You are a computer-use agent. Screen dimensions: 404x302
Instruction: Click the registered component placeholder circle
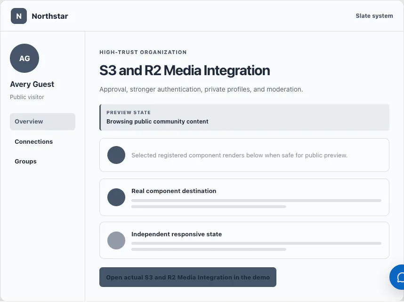coord(116,155)
